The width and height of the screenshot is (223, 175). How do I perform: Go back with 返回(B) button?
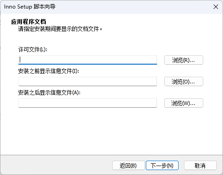[x=128, y=166]
